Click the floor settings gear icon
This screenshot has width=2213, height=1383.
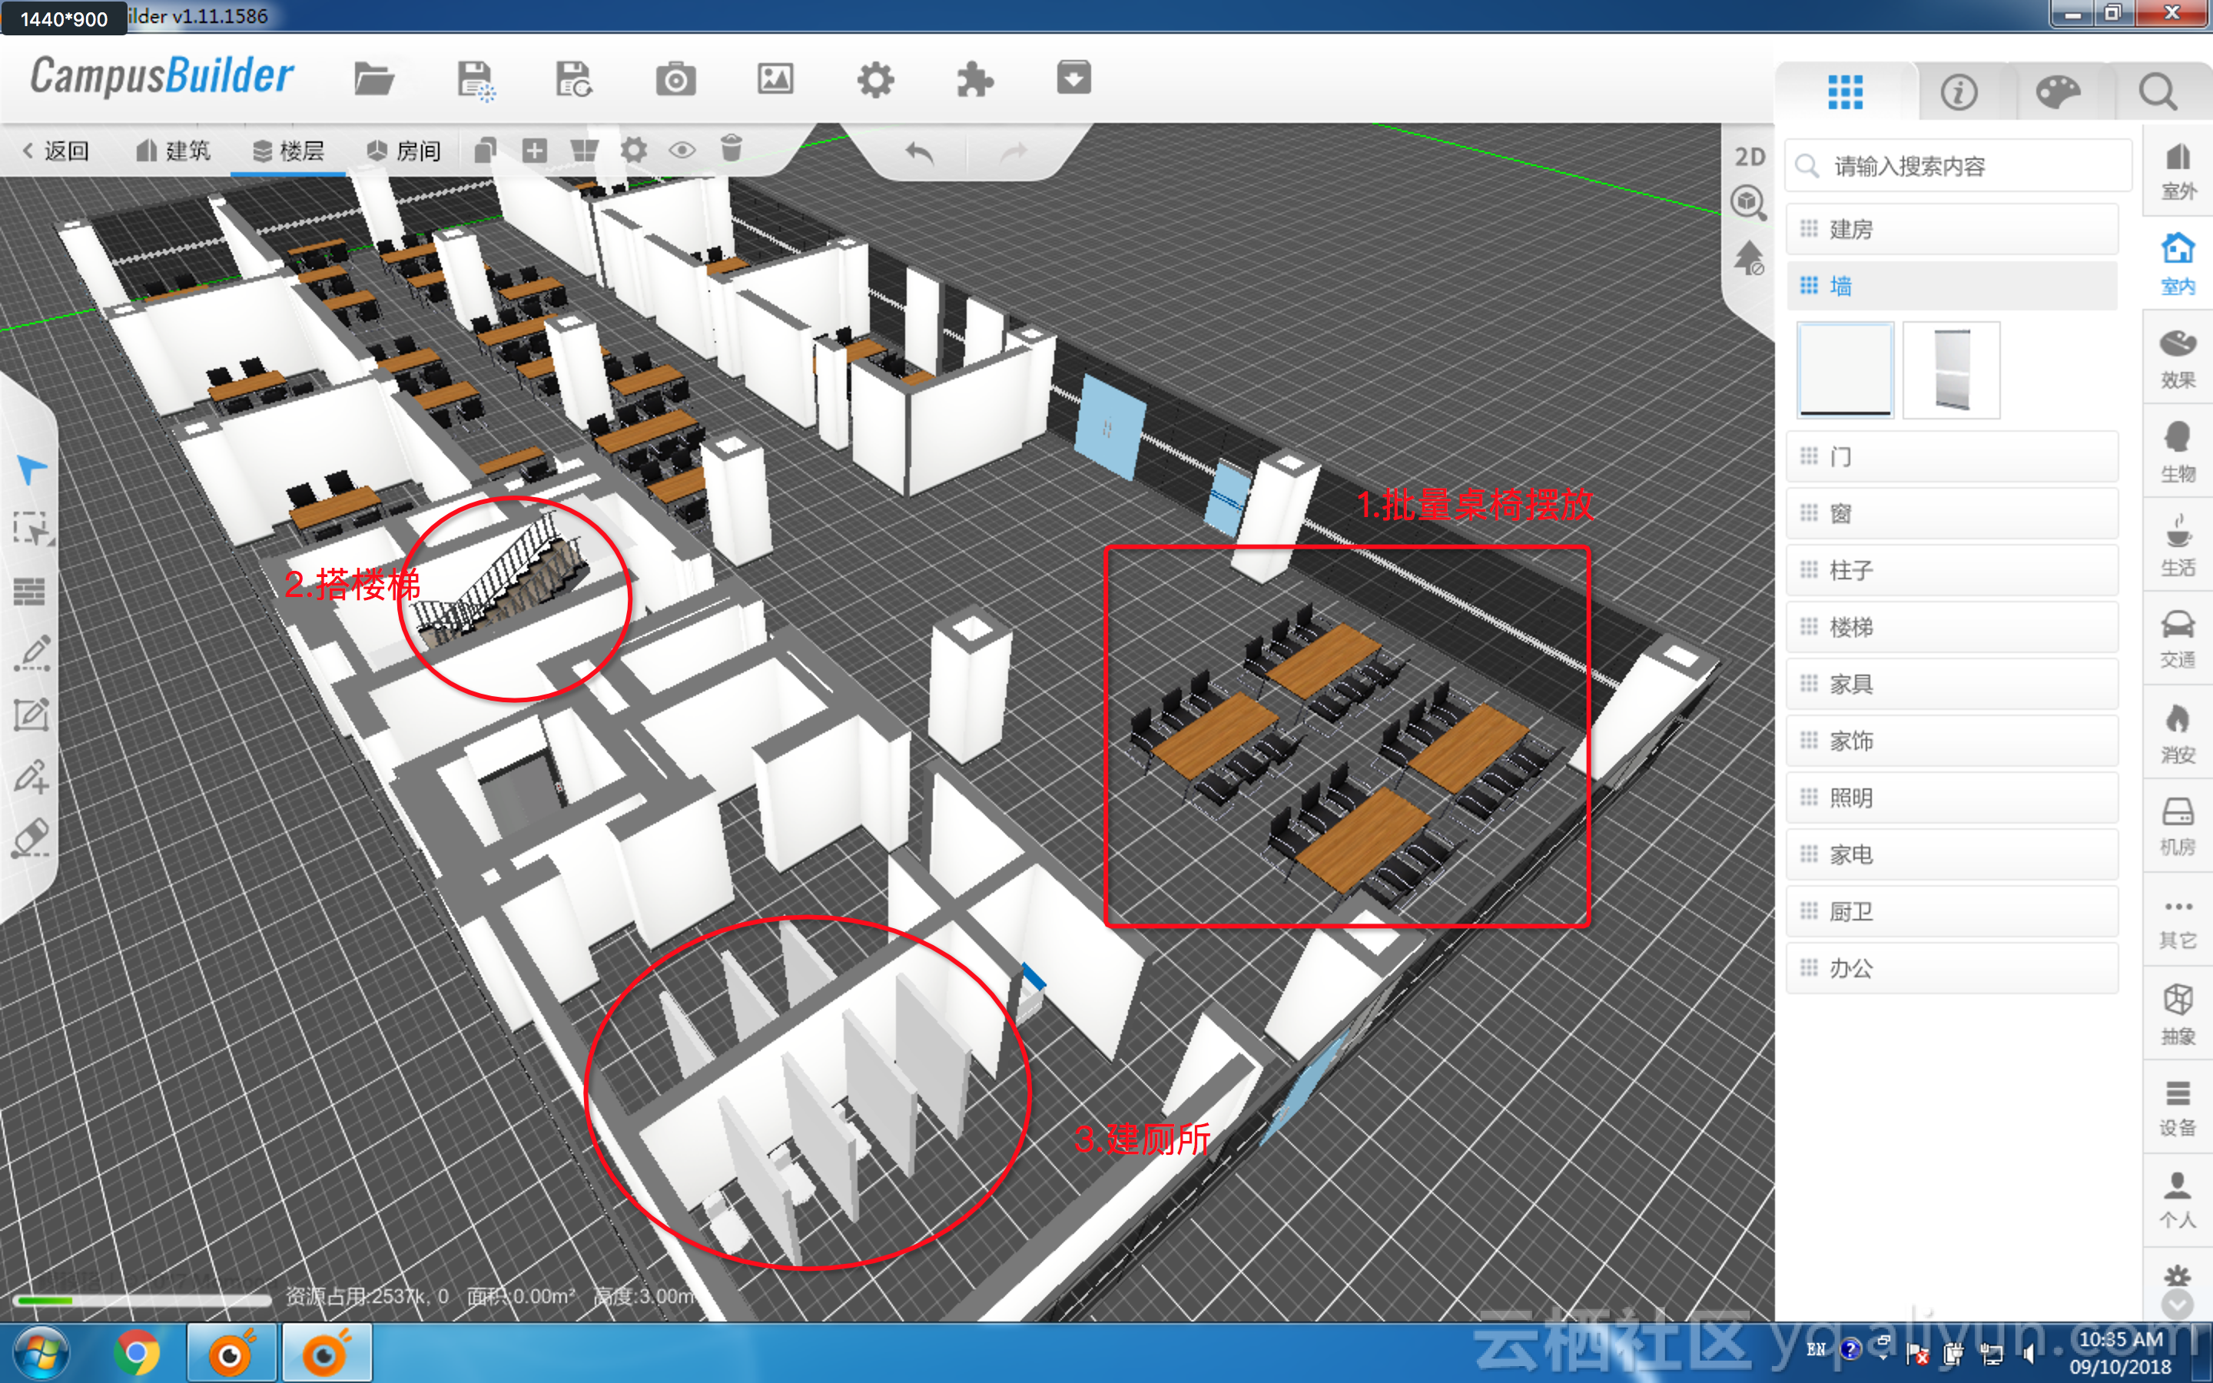coord(634,149)
